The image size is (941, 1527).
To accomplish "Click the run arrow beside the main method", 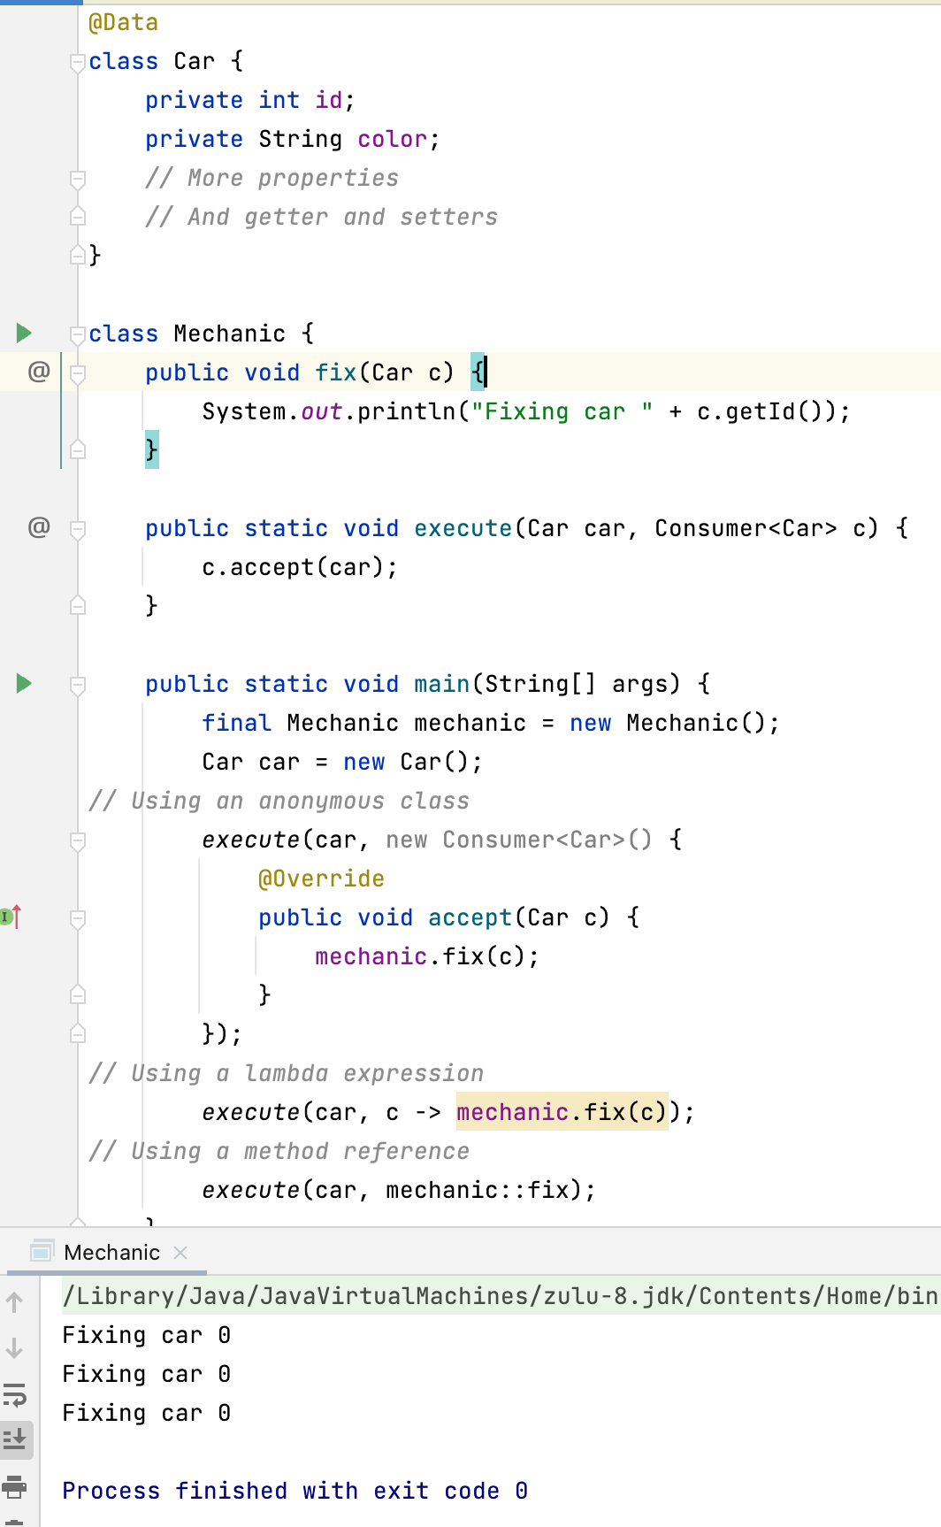I will pyautogui.click(x=24, y=683).
